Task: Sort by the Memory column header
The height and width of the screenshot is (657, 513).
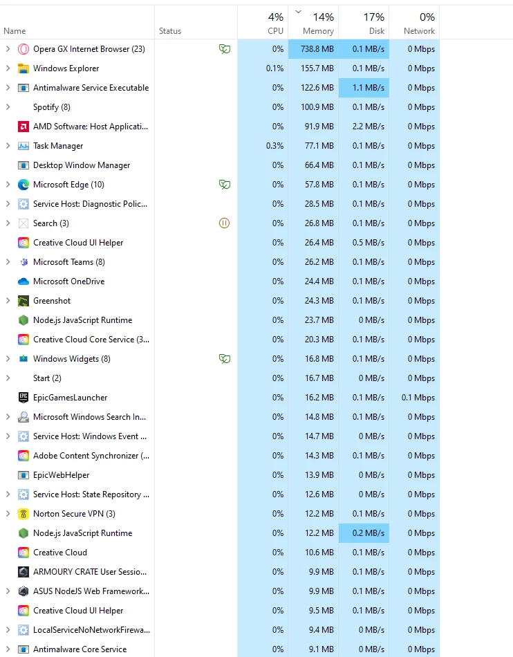Action: tap(313, 22)
